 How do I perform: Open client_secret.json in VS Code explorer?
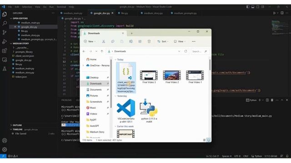click(25, 56)
